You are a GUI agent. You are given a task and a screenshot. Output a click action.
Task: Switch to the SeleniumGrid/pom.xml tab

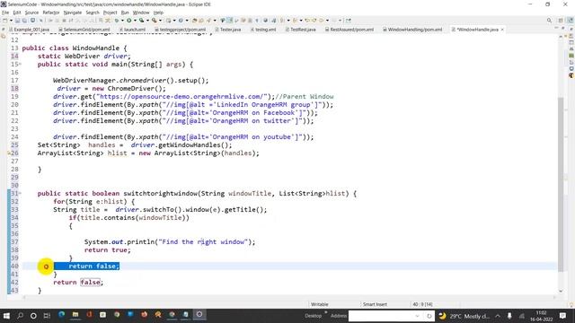[84, 30]
